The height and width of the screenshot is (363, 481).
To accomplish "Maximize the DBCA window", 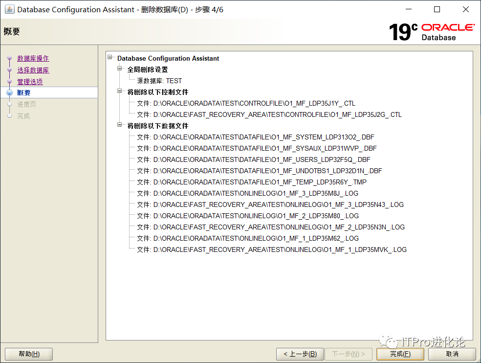I will 437,9.
